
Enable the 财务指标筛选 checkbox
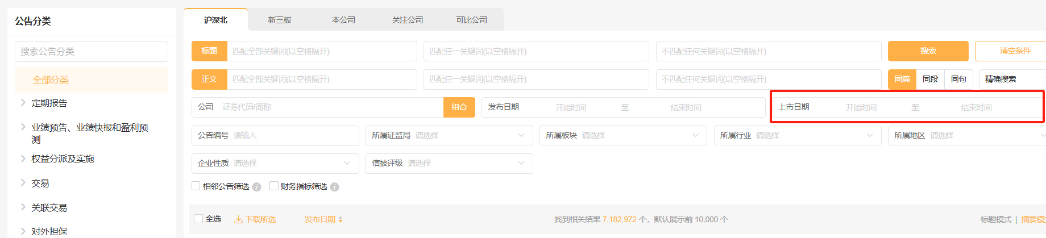click(x=274, y=186)
